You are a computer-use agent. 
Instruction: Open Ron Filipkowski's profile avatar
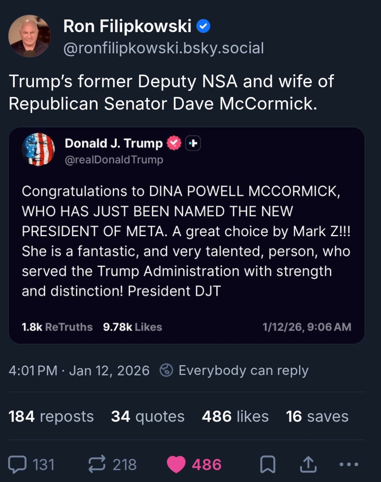[29, 36]
